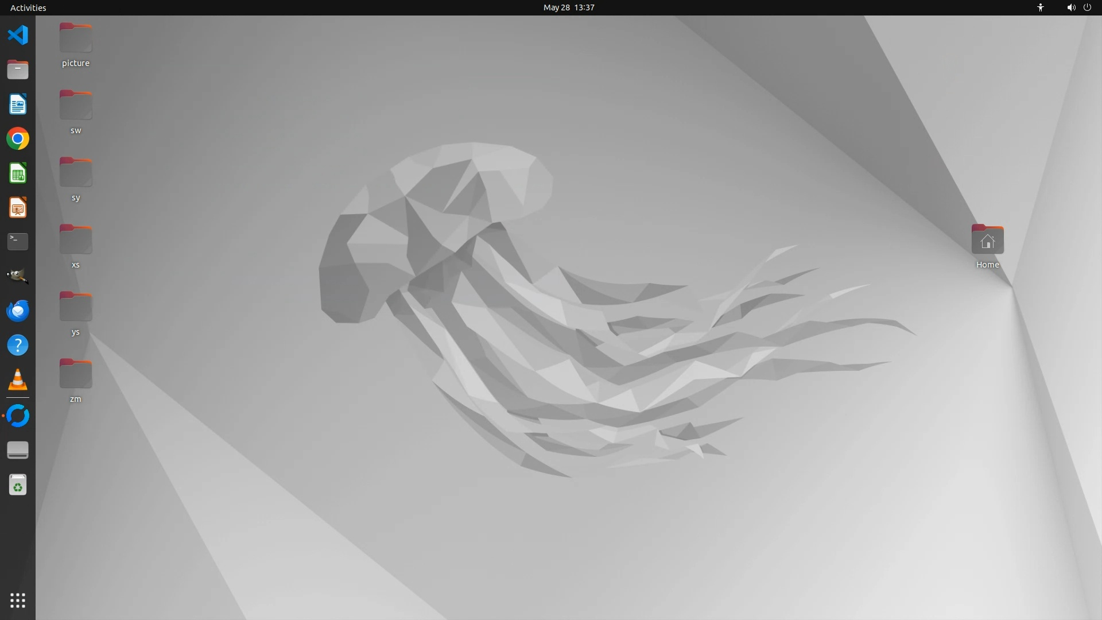The width and height of the screenshot is (1102, 620).
Task: Open LibreOffice Calc spreadsheet app
Action: coord(18,173)
